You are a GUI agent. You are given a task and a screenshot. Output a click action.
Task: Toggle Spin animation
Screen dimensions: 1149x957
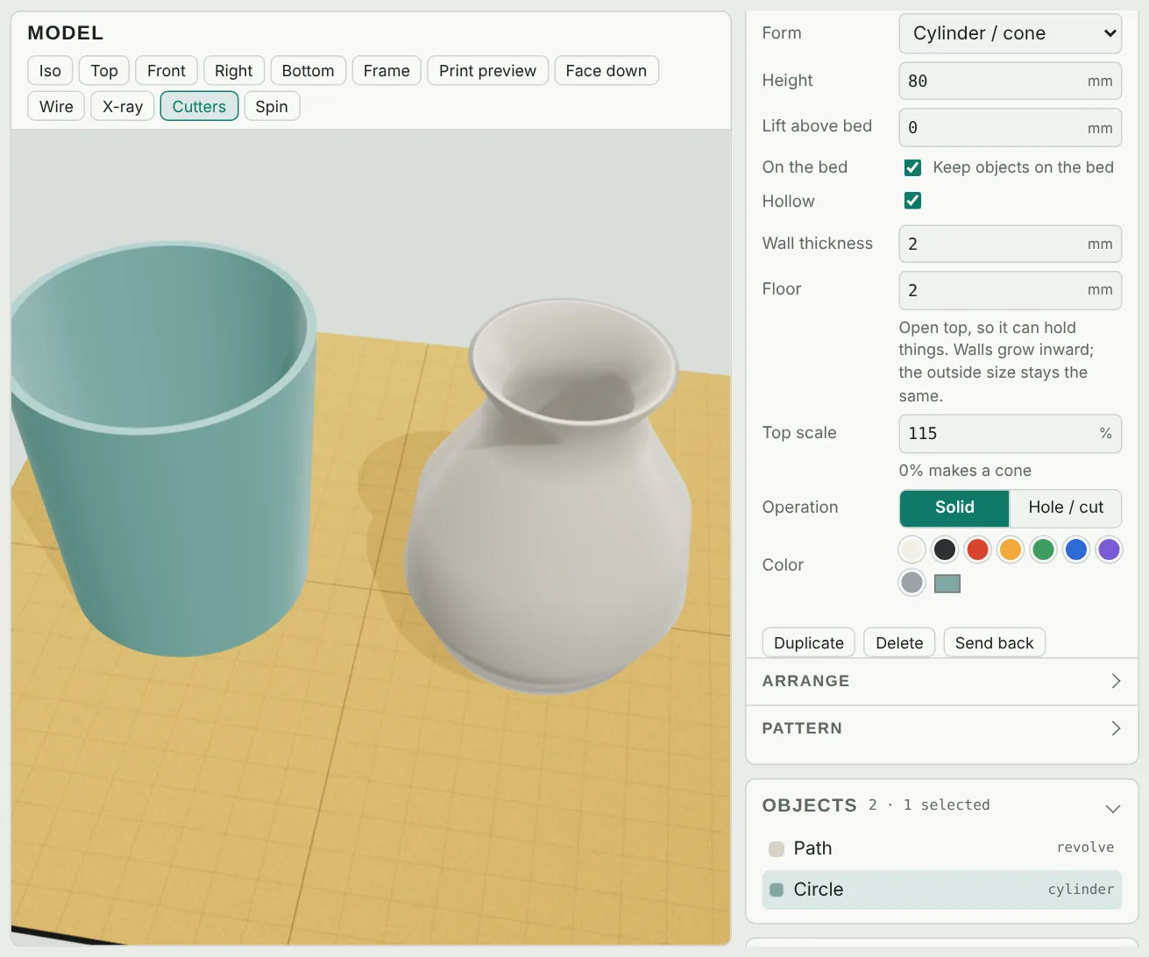pos(272,106)
